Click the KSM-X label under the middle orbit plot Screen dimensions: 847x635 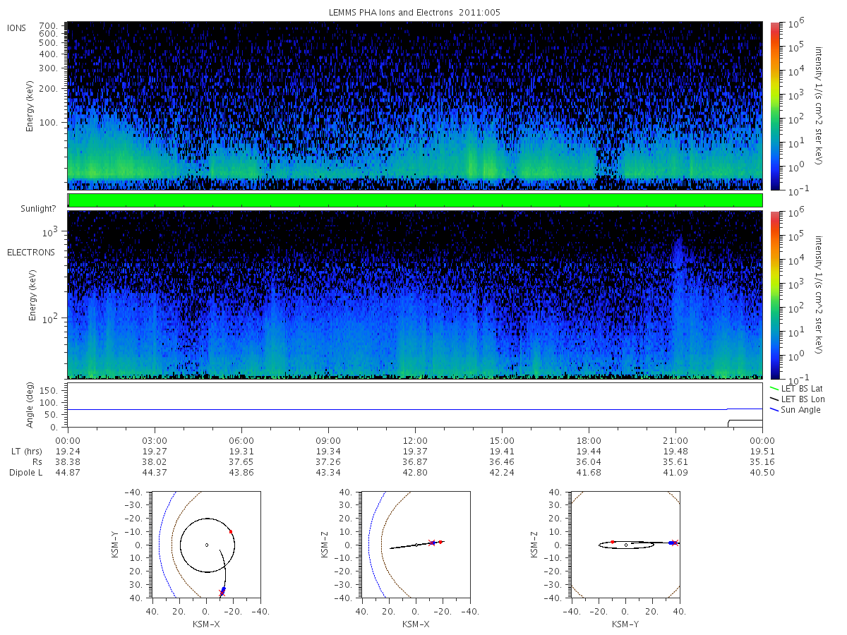[417, 623]
